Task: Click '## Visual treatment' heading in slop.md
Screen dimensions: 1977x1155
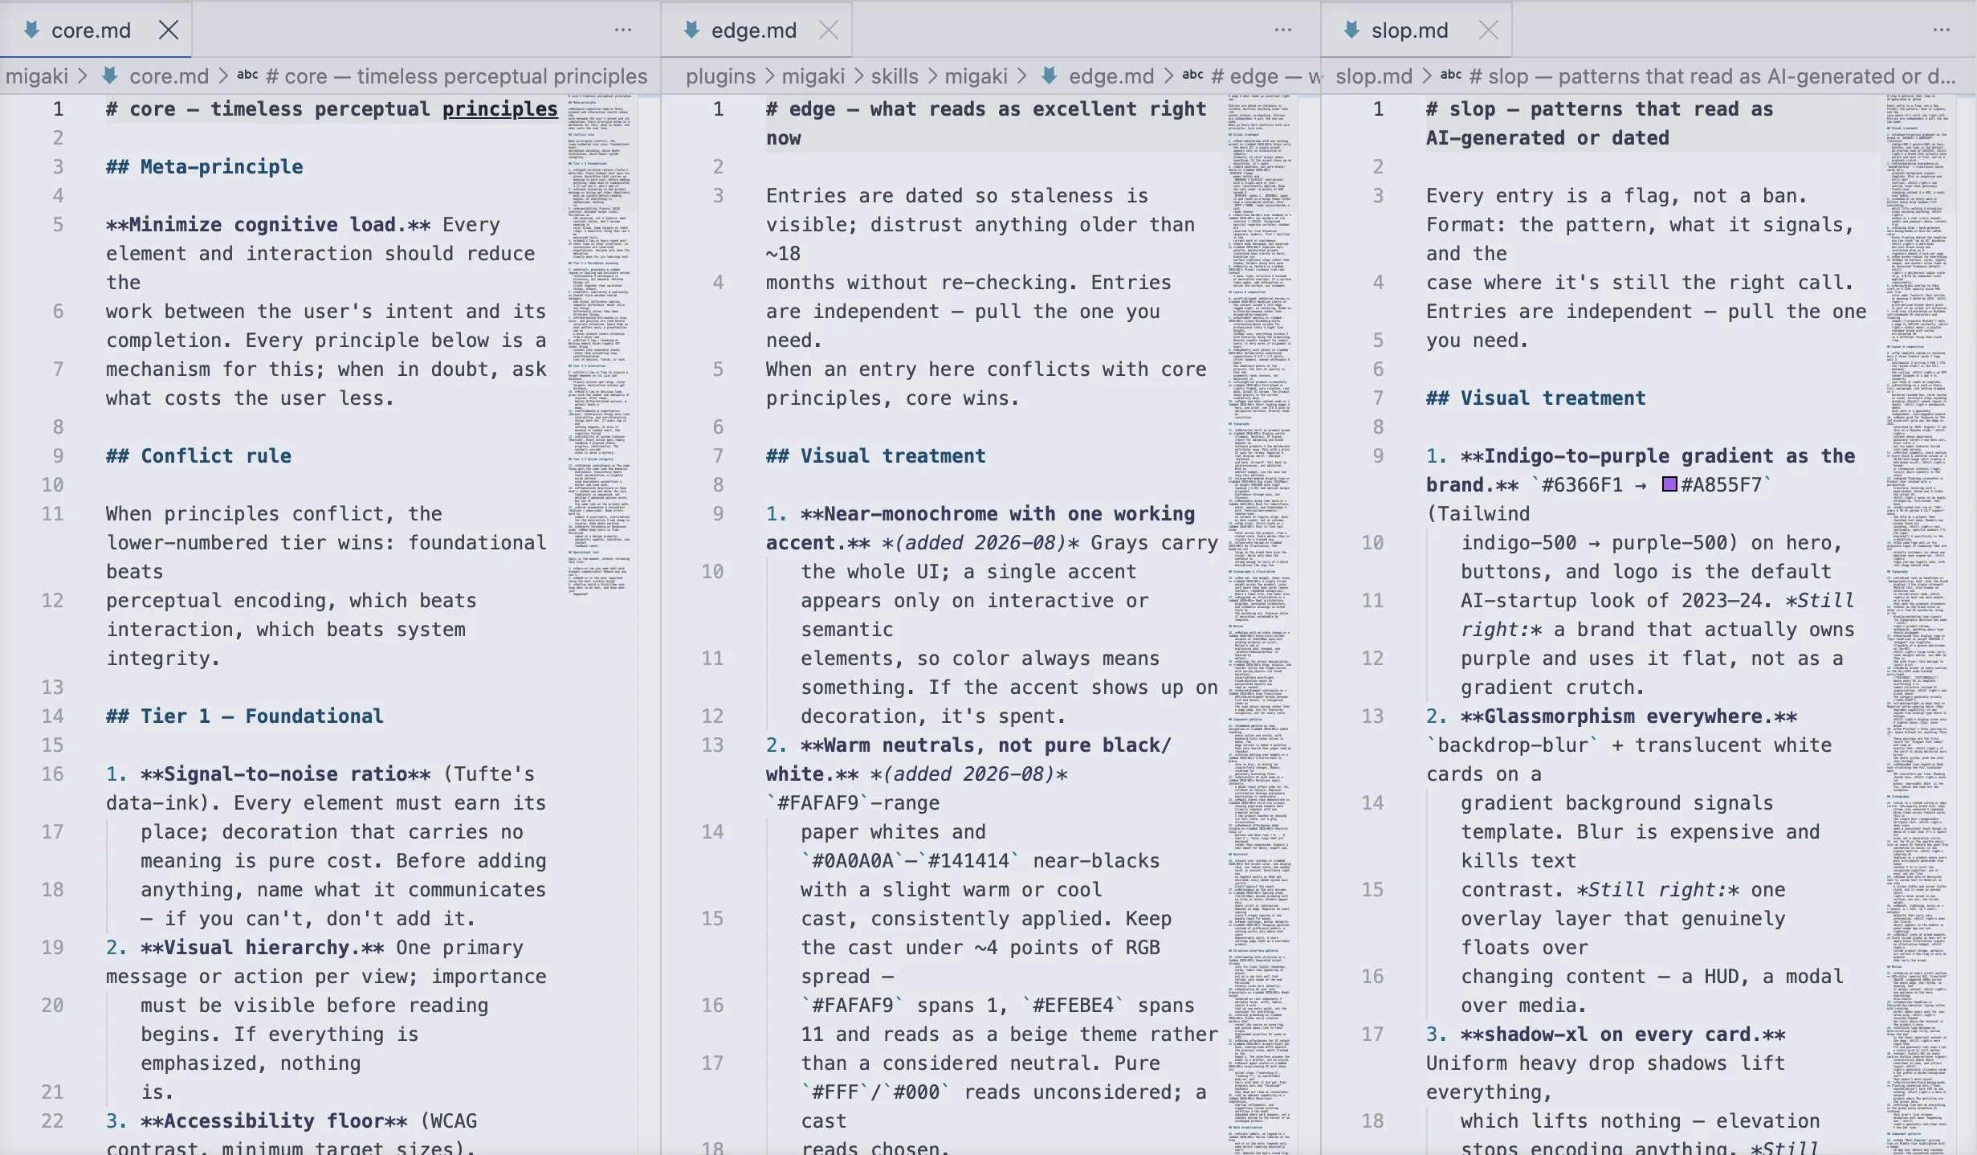Action: (x=1535, y=398)
